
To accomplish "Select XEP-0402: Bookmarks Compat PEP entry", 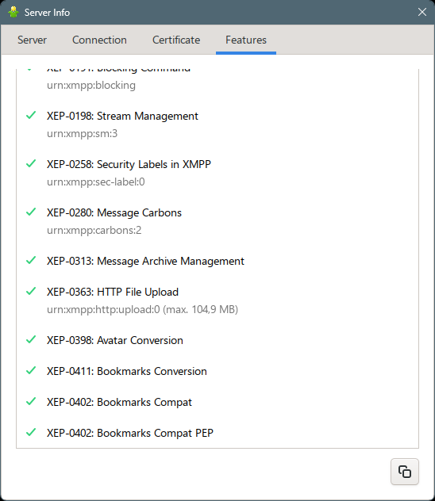I will (x=130, y=433).
